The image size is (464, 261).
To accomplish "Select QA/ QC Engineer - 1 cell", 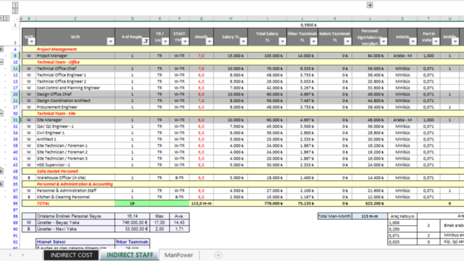I will 75,127.
